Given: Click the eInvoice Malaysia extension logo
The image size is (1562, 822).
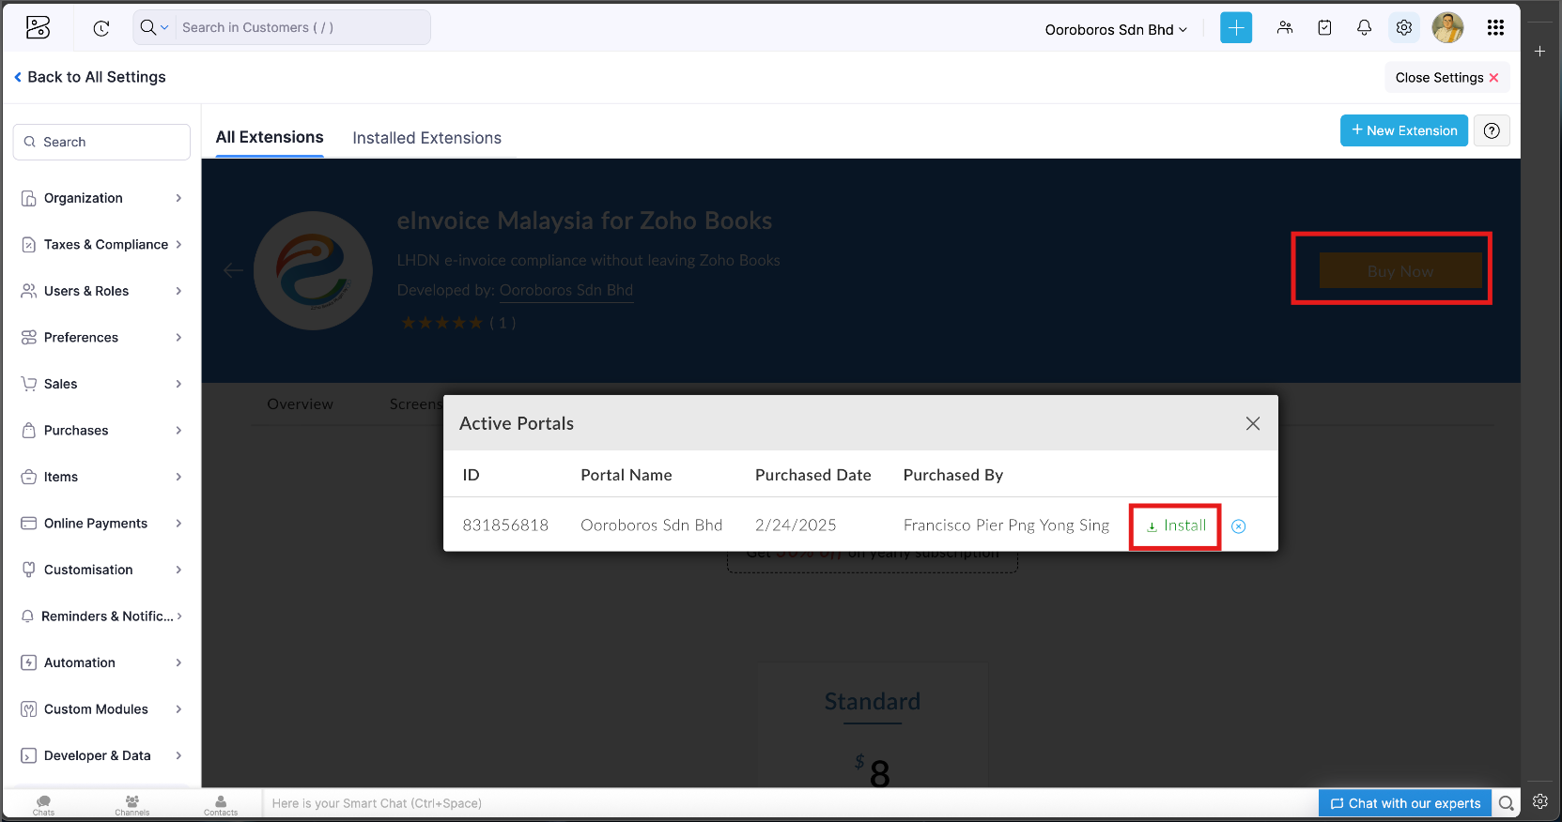Looking at the screenshot, I should click(313, 270).
